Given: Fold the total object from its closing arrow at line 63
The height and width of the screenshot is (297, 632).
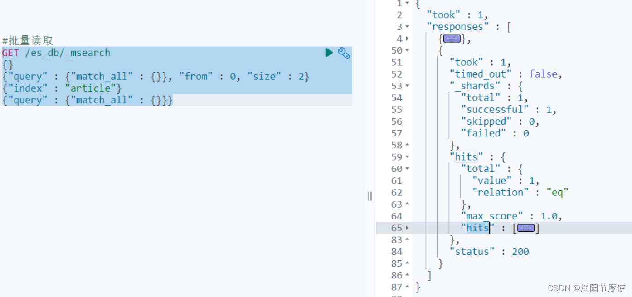Looking at the screenshot, I should pos(407,204).
